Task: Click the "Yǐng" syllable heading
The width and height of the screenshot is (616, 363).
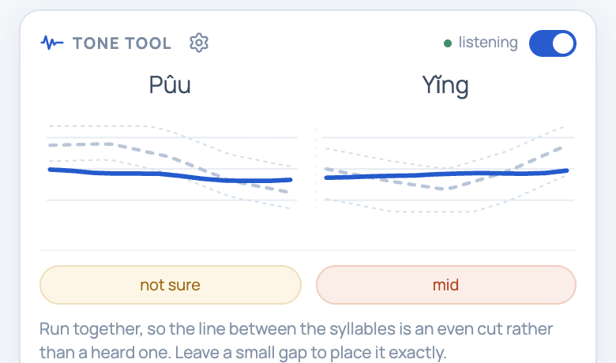Action: click(x=445, y=85)
